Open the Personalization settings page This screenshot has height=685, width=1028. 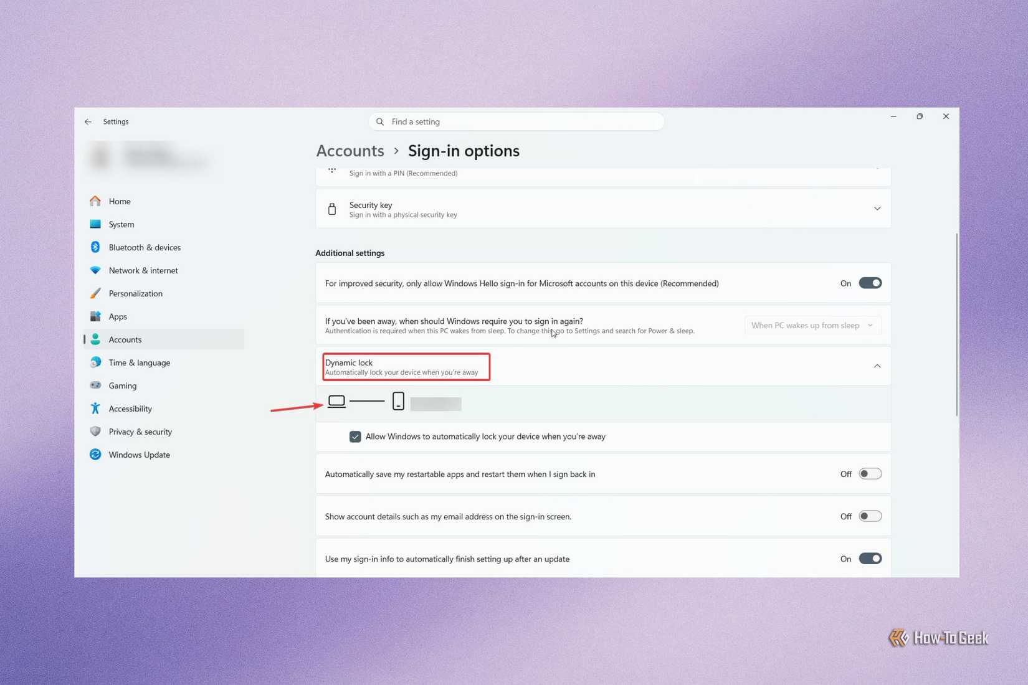164,293
